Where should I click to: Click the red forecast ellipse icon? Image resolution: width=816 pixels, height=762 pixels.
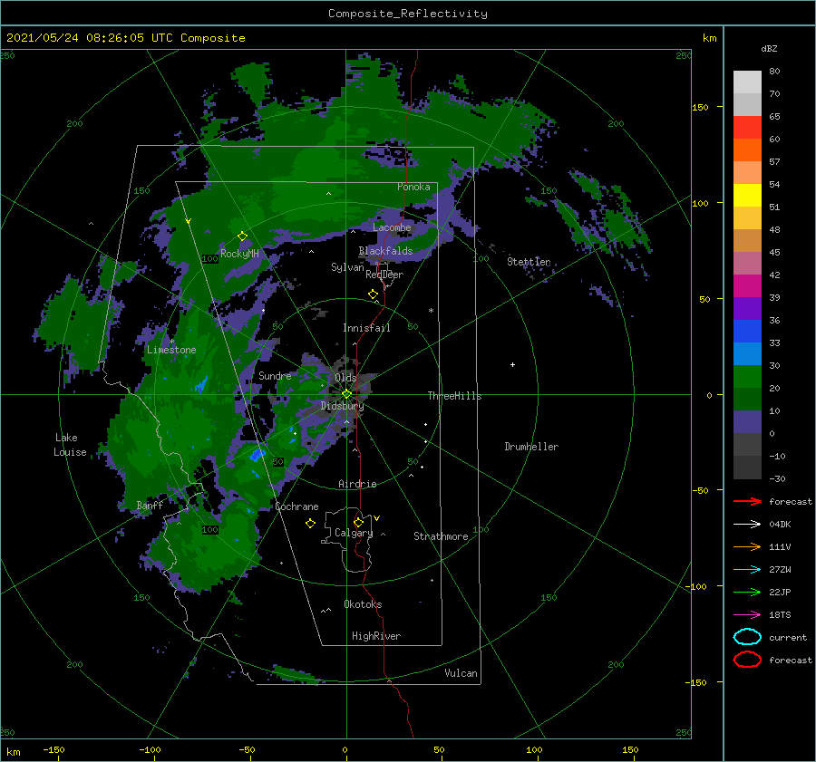[x=747, y=660]
